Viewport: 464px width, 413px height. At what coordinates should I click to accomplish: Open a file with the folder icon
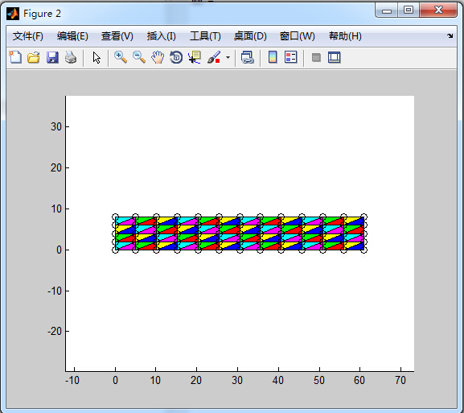click(x=34, y=57)
